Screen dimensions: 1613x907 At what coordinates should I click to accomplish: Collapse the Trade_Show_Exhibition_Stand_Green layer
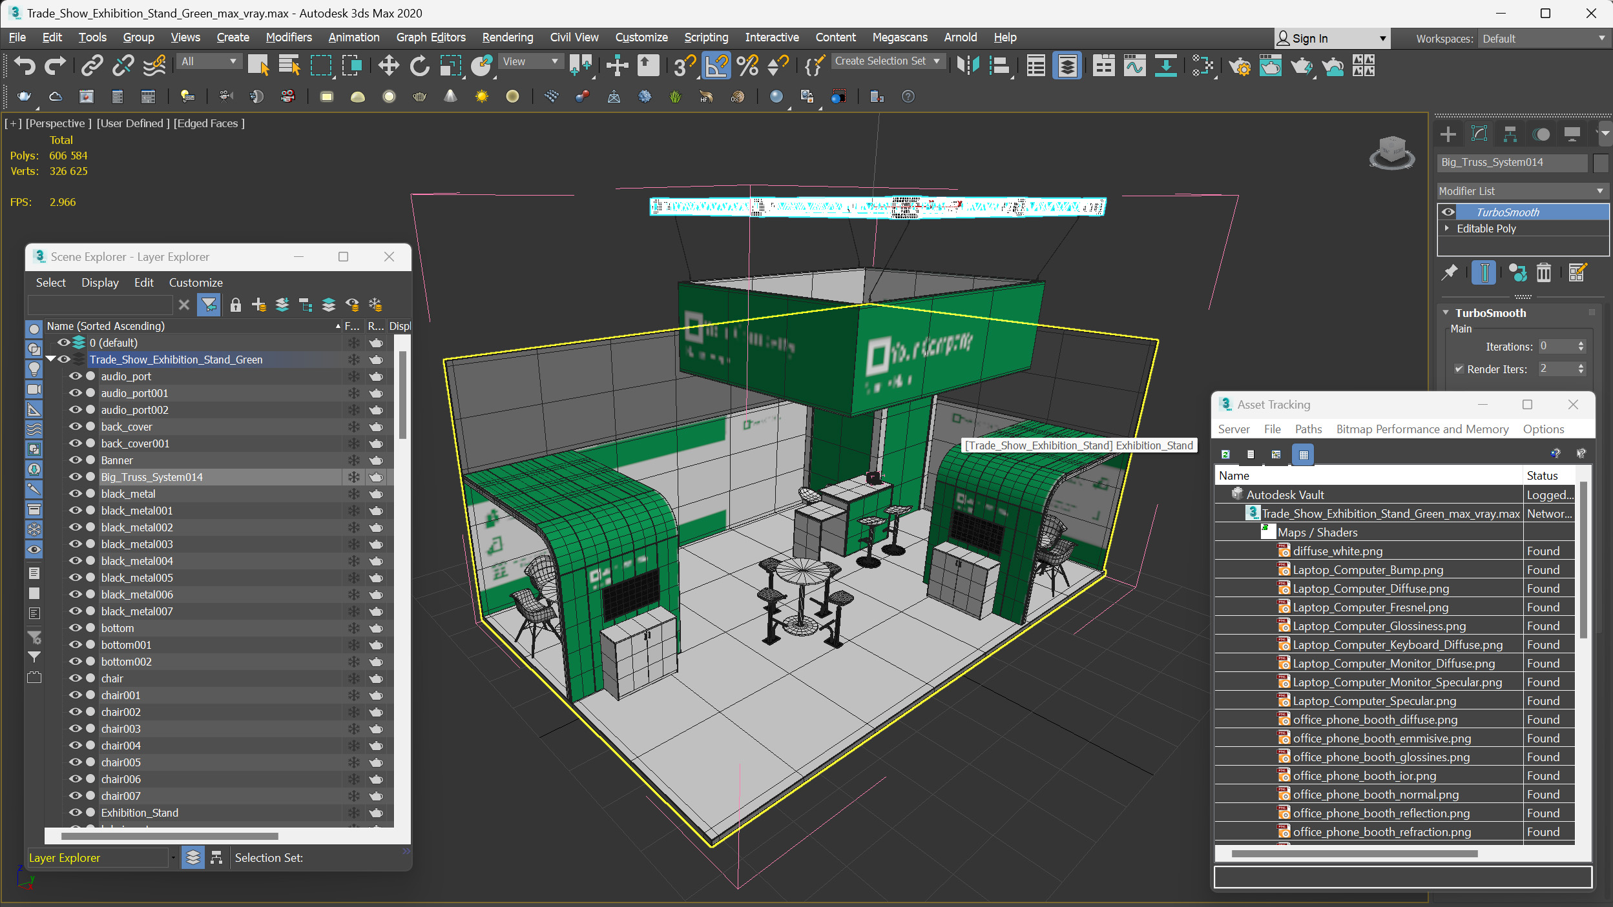pos(51,359)
